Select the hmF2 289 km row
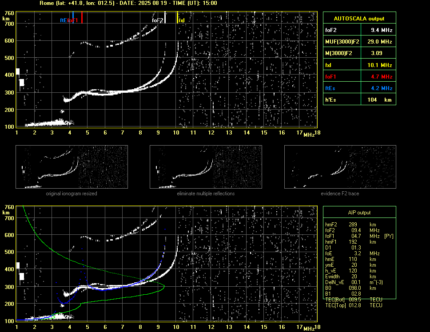This screenshot has width=430, height=332. (350, 224)
